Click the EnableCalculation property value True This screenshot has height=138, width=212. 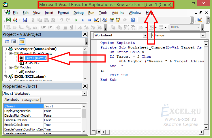coord(63,125)
